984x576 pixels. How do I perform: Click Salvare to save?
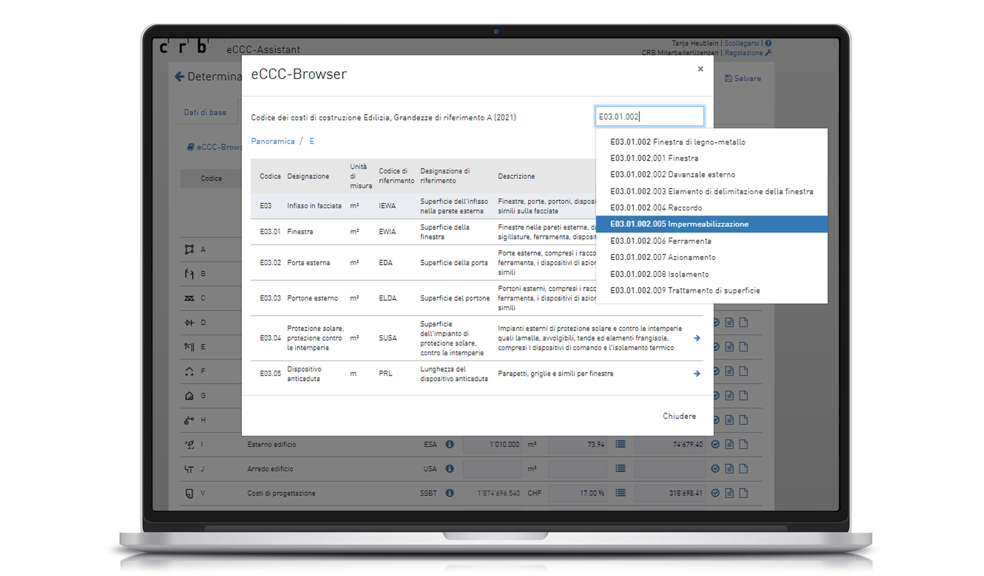coord(743,78)
